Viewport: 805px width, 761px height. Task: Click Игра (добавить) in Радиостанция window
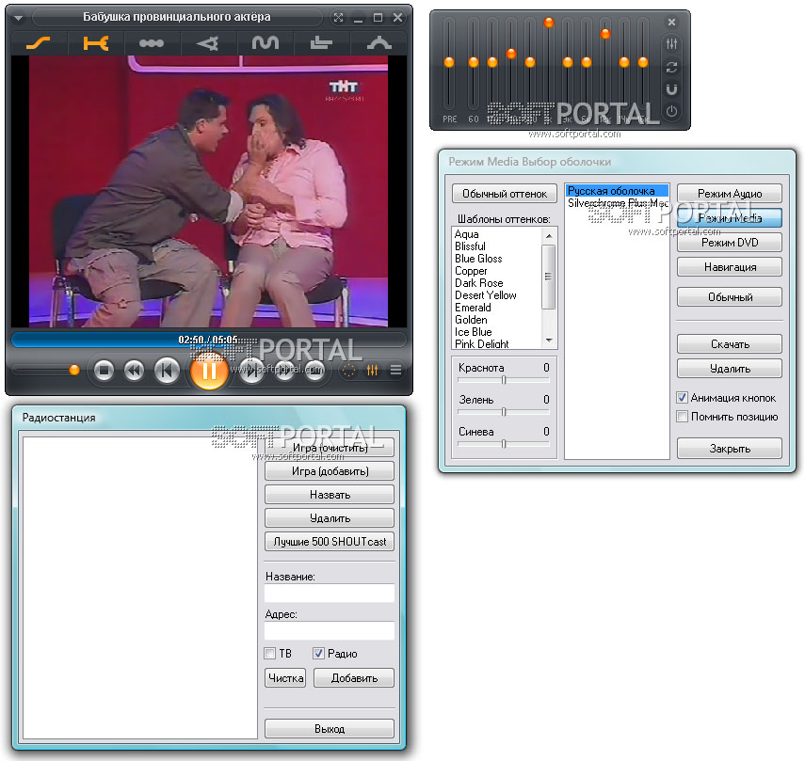tap(330, 470)
